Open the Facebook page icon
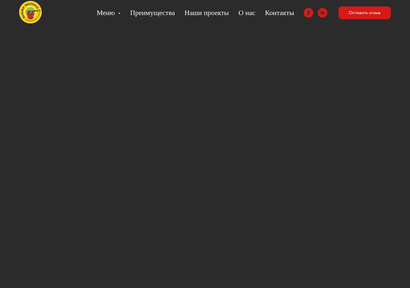The height and width of the screenshot is (288, 410). click(x=309, y=13)
